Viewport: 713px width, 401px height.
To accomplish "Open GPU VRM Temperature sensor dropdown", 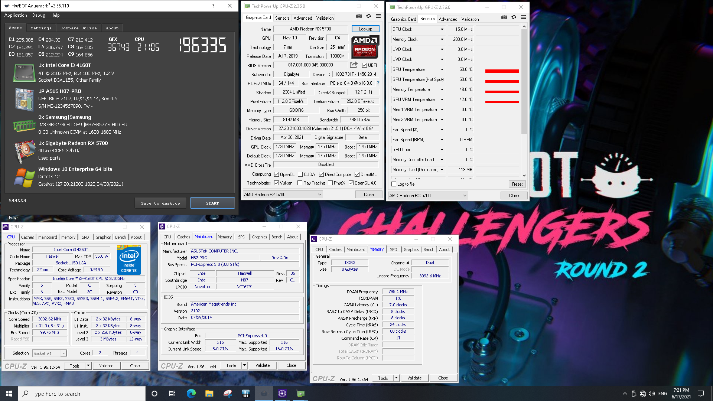I will tap(442, 100).
